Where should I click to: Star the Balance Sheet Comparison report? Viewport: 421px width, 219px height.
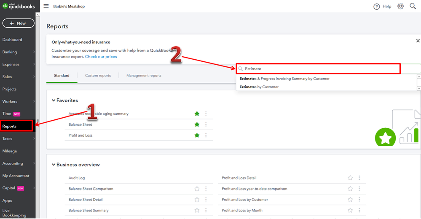[x=197, y=189]
